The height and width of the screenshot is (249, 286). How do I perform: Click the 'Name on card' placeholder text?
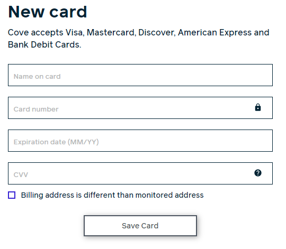pyautogui.click(x=37, y=77)
